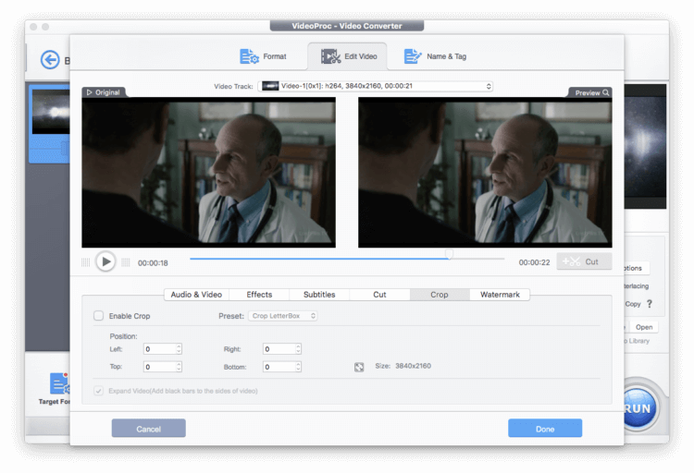694x473 pixels.
Task: Switch to the Edit Video tab
Action: pos(348,56)
